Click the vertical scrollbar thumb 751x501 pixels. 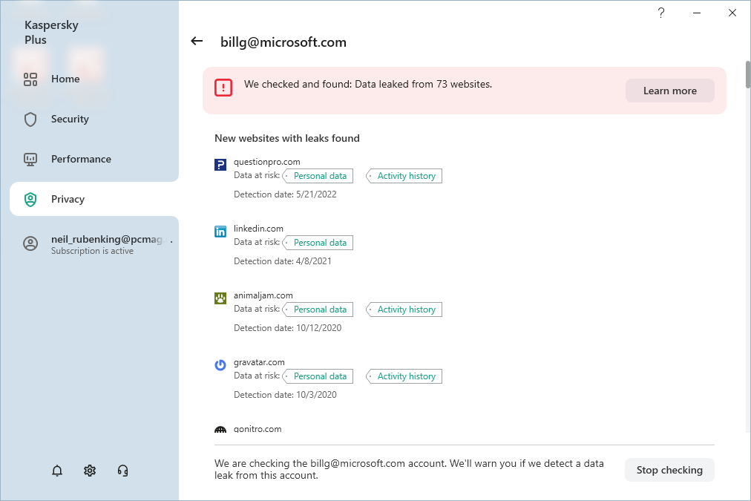coord(747,76)
